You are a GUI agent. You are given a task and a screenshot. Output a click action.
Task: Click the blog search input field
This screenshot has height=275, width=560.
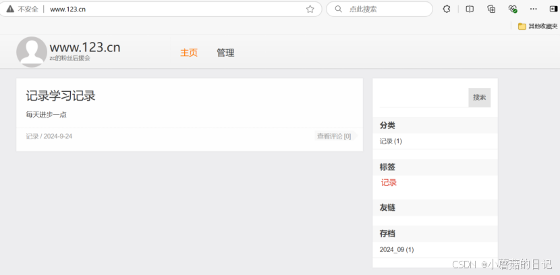point(424,97)
